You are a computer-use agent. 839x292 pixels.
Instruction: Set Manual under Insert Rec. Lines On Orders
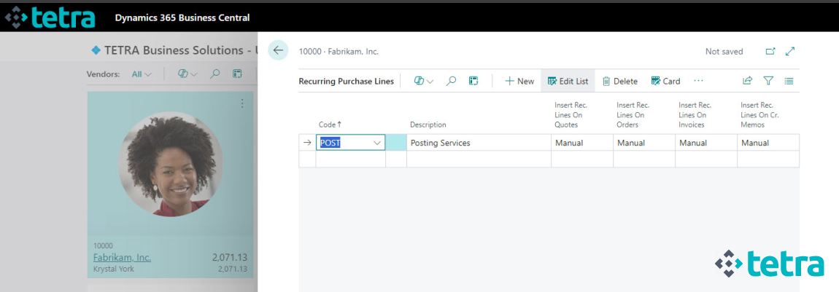(644, 143)
